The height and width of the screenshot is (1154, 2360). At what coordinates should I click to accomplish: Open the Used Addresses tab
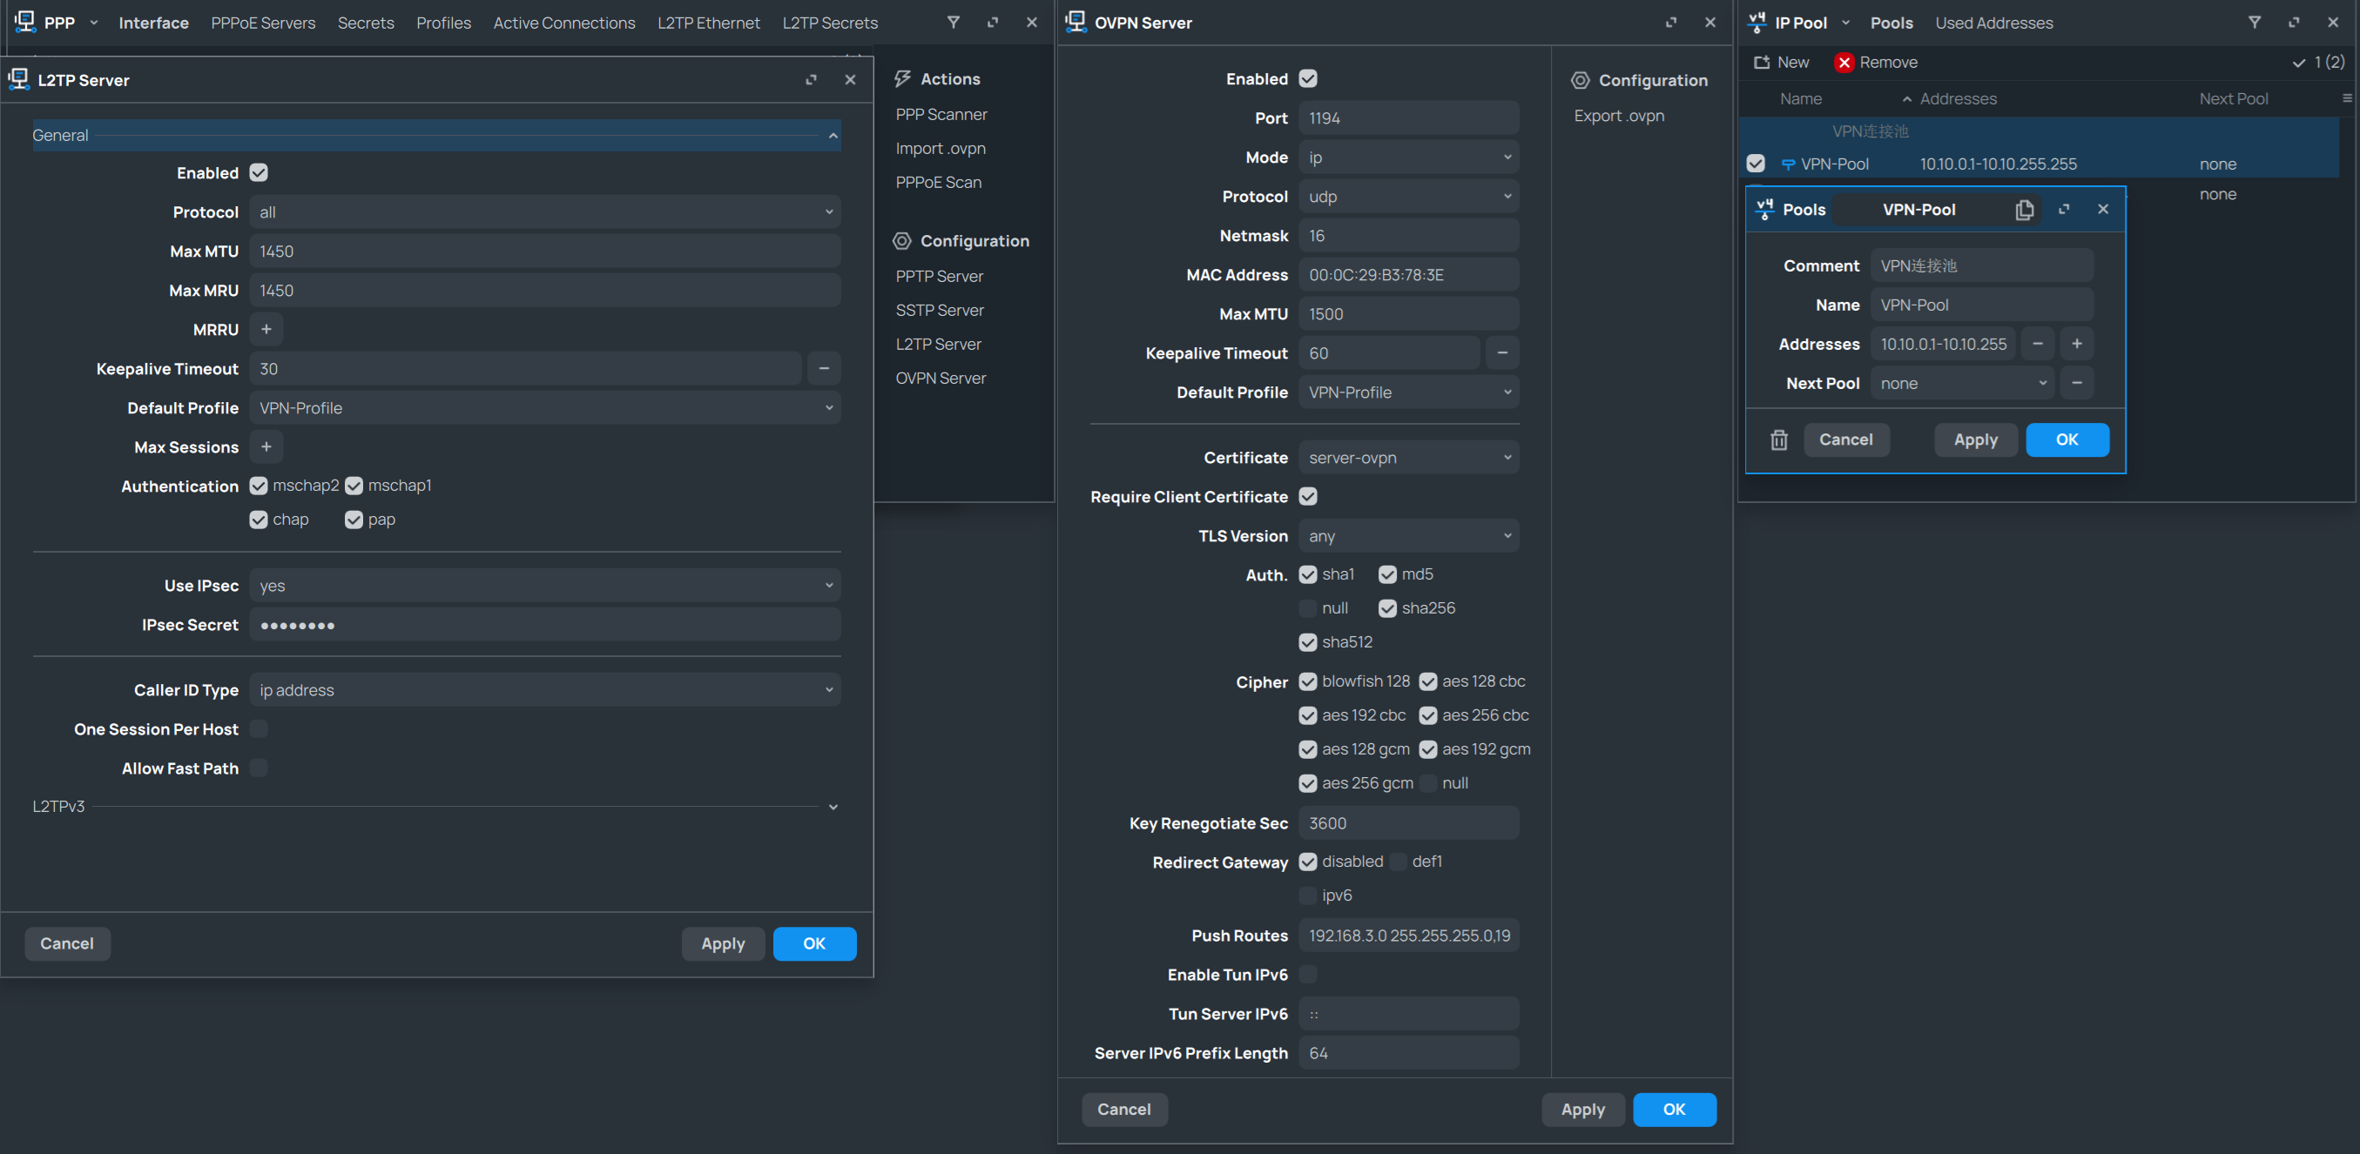click(x=1993, y=23)
